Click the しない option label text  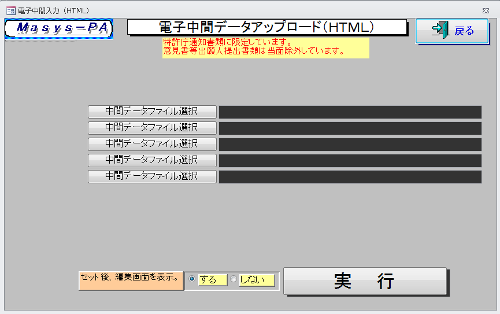tap(257, 280)
